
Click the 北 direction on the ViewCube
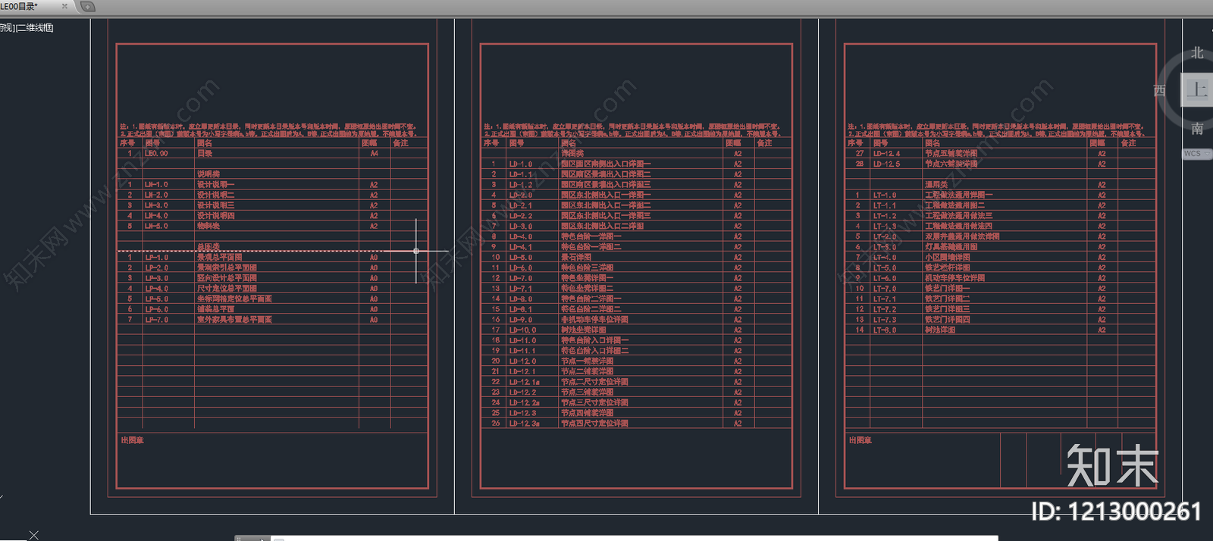[1197, 53]
